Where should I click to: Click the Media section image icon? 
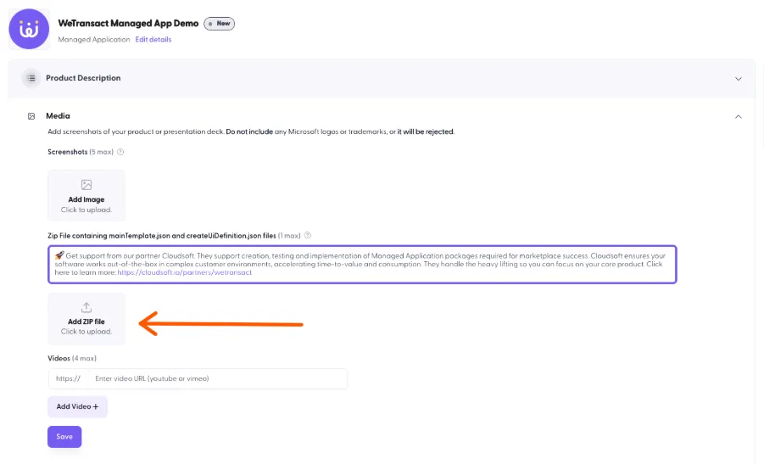31,116
